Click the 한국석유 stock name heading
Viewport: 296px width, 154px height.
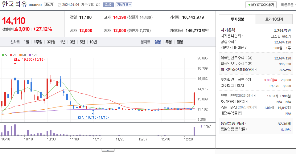(x=14, y=4)
